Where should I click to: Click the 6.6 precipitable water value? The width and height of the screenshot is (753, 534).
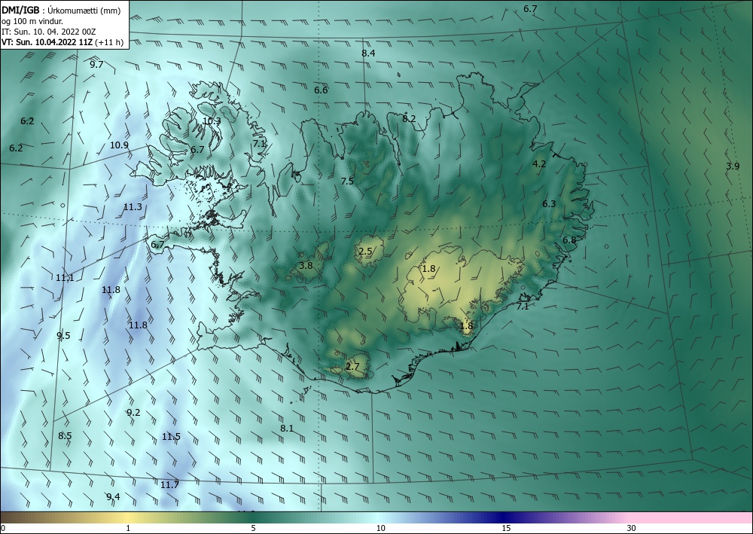coord(321,90)
